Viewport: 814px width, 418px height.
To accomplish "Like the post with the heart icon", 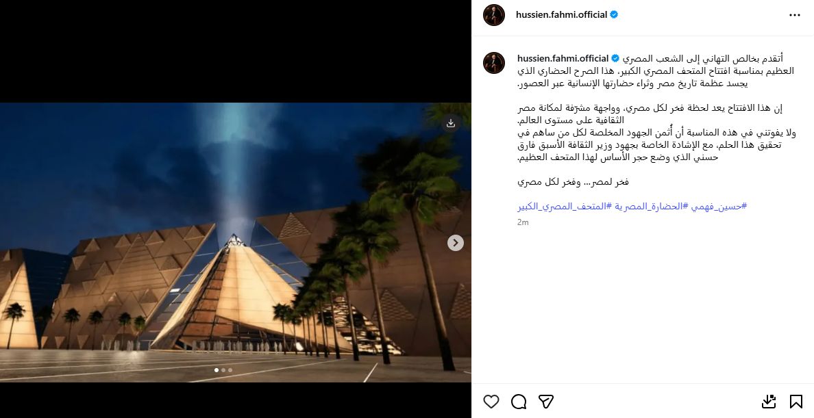I will click(491, 402).
